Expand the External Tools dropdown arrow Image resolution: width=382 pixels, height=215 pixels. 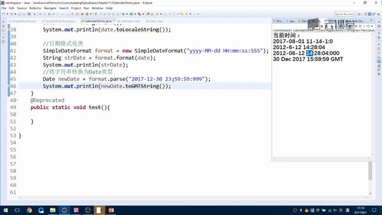pyautogui.click(x=143, y=14)
